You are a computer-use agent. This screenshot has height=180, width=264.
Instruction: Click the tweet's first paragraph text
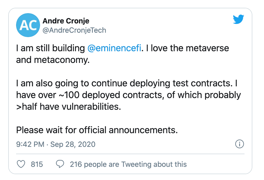tap(123, 54)
